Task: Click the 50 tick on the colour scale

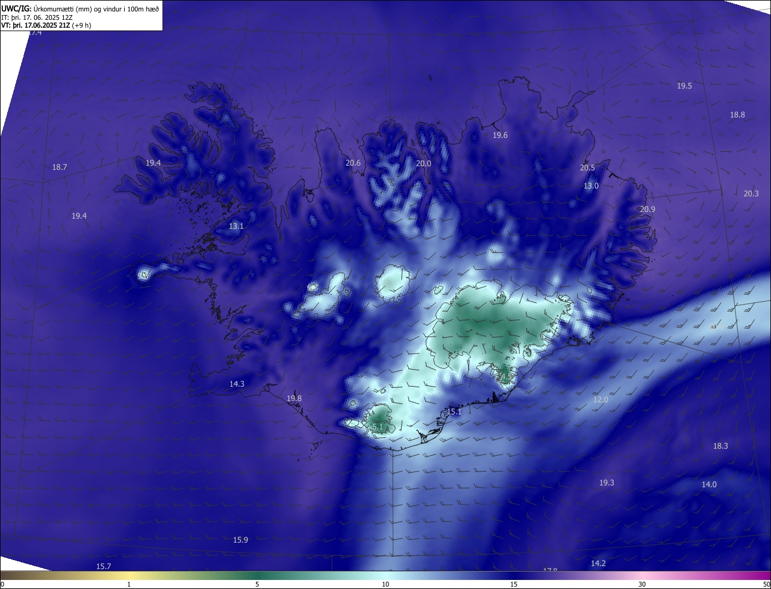Action: tap(766, 584)
